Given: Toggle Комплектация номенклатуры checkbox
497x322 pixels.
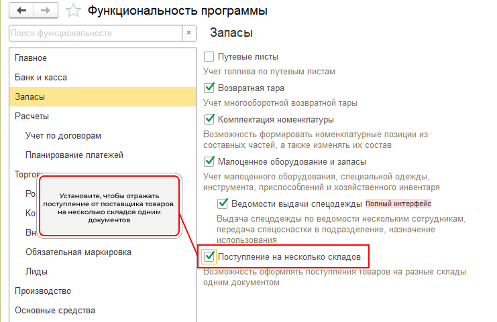Looking at the screenshot, I should click(x=209, y=119).
